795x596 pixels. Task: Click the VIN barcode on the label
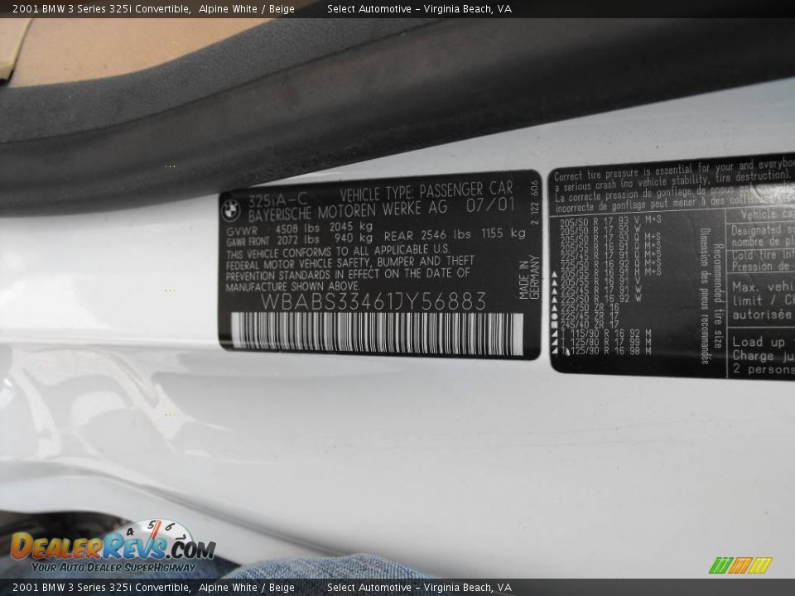[377, 333]
